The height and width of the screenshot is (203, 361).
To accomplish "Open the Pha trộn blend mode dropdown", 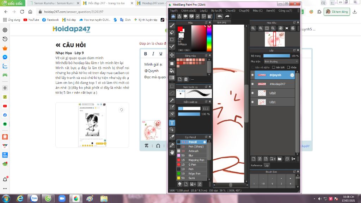I will click(x=281, y=61).
